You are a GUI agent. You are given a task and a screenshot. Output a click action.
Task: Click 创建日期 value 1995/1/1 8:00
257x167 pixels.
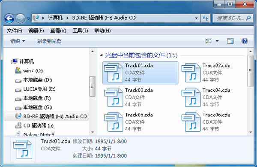(111, 156)
